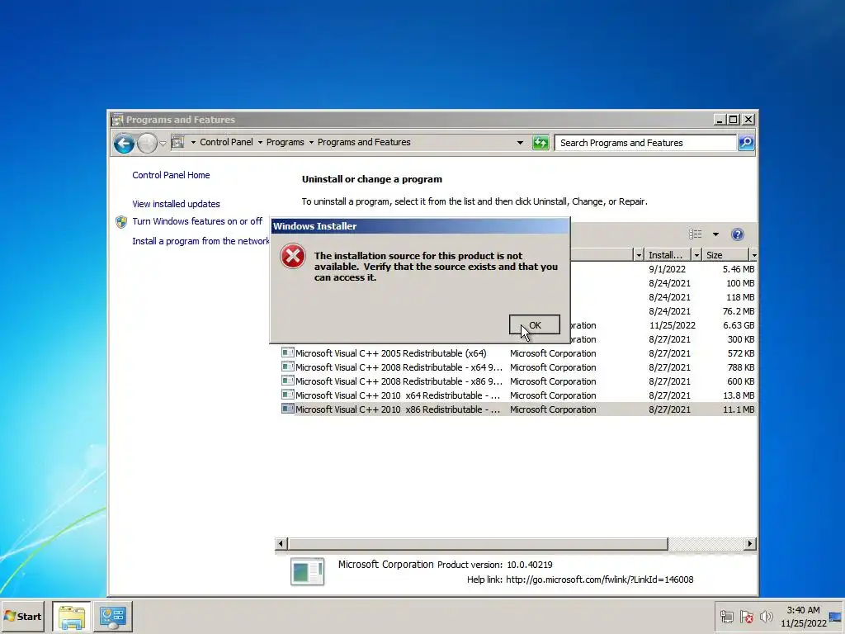Open the recent pages dropdown arrow
Viewport: 845px width, 634px height.
point(163,144)
